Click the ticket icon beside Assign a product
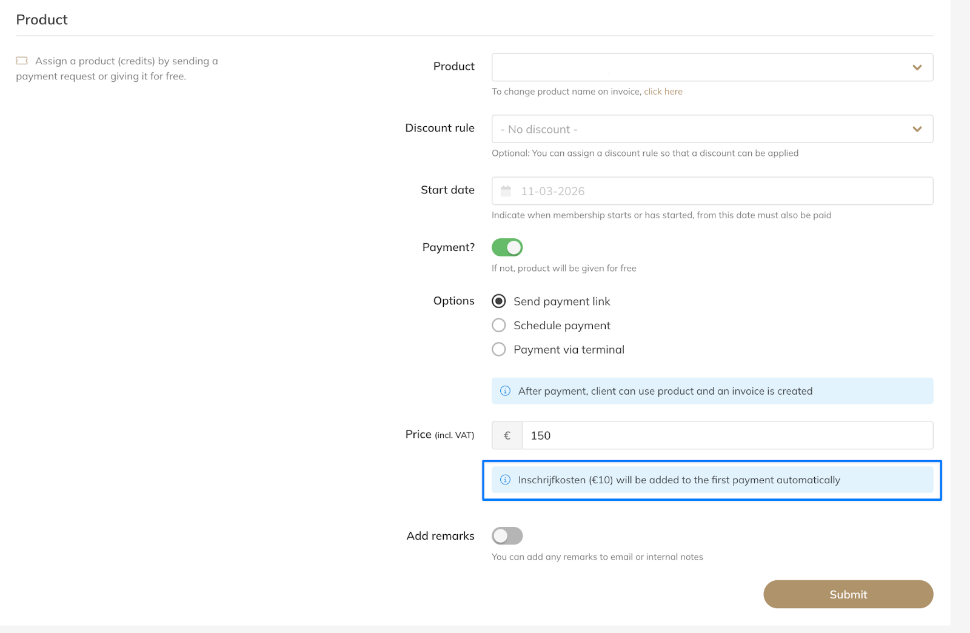This screenshot has width=970, height=633. point(22,61)
